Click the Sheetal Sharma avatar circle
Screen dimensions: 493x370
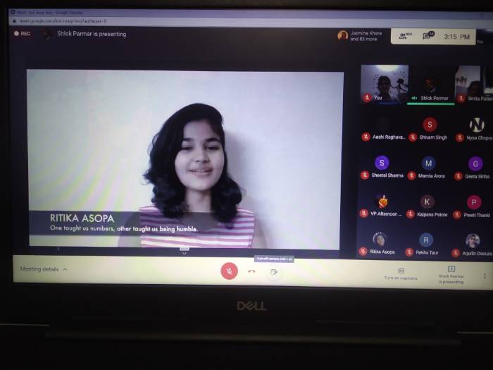pos(382,163)
